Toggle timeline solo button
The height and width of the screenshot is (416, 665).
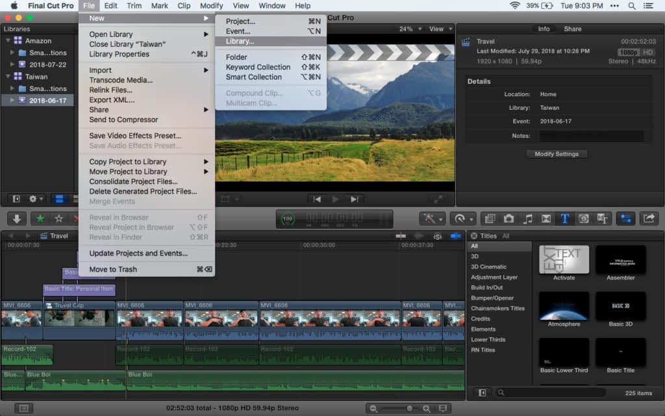[x=437, y=236]
